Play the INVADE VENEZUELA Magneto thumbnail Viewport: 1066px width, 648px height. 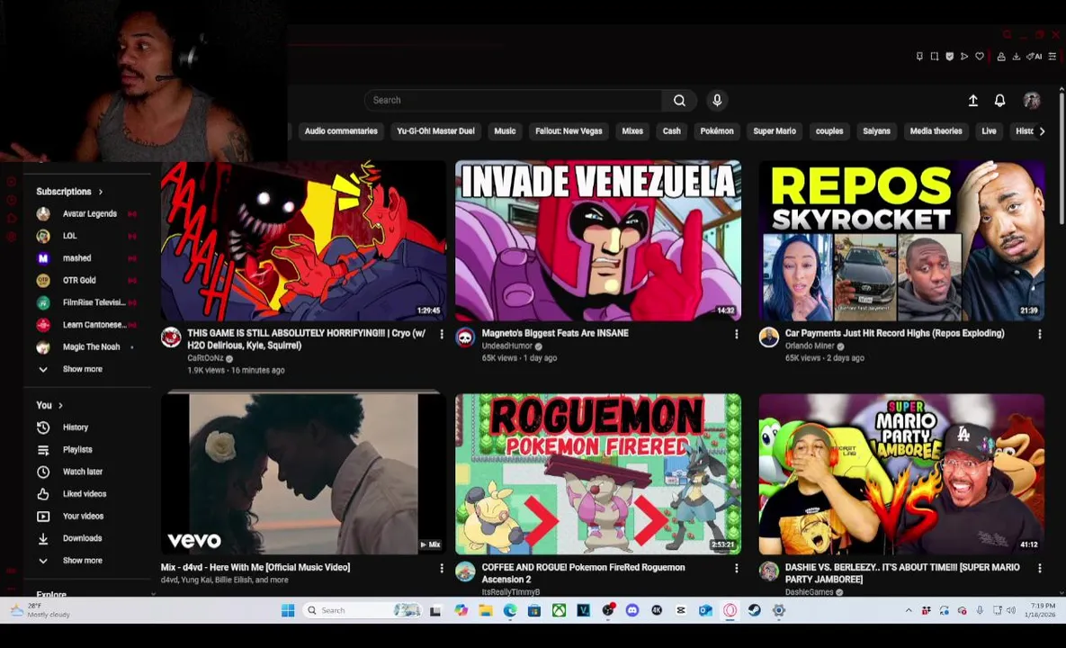coord(598,240)
